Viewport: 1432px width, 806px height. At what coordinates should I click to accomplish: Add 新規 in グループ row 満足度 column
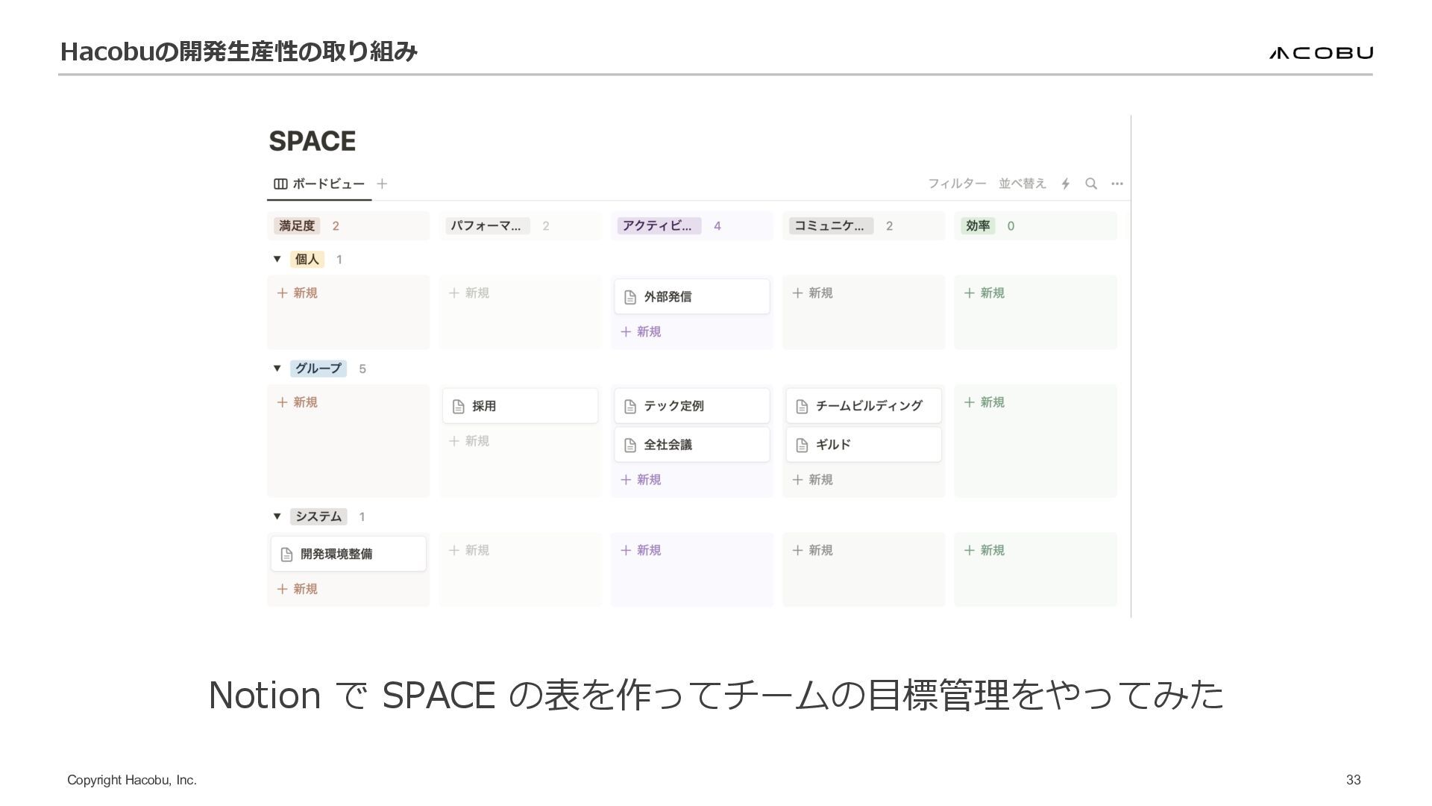tap(298, 402)
